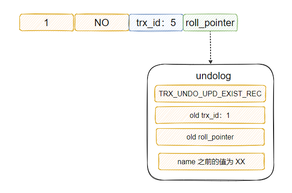Click the TRX_UNDO_UPD_EXIST_REC box
Image resolution: width=292 pixels, height=193 pixels.
coord(210,94)
